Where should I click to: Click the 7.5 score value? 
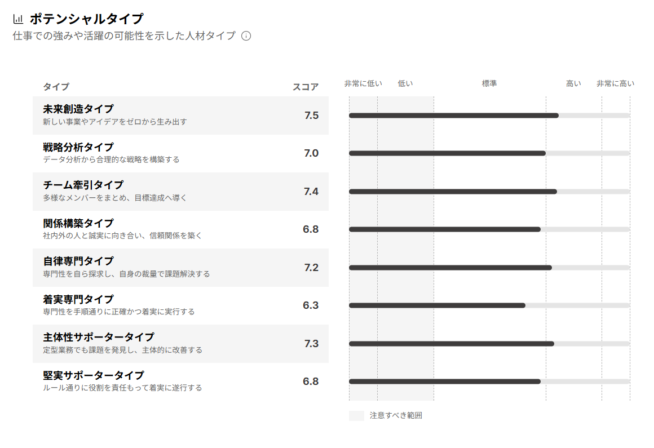[x=311, y=116]
